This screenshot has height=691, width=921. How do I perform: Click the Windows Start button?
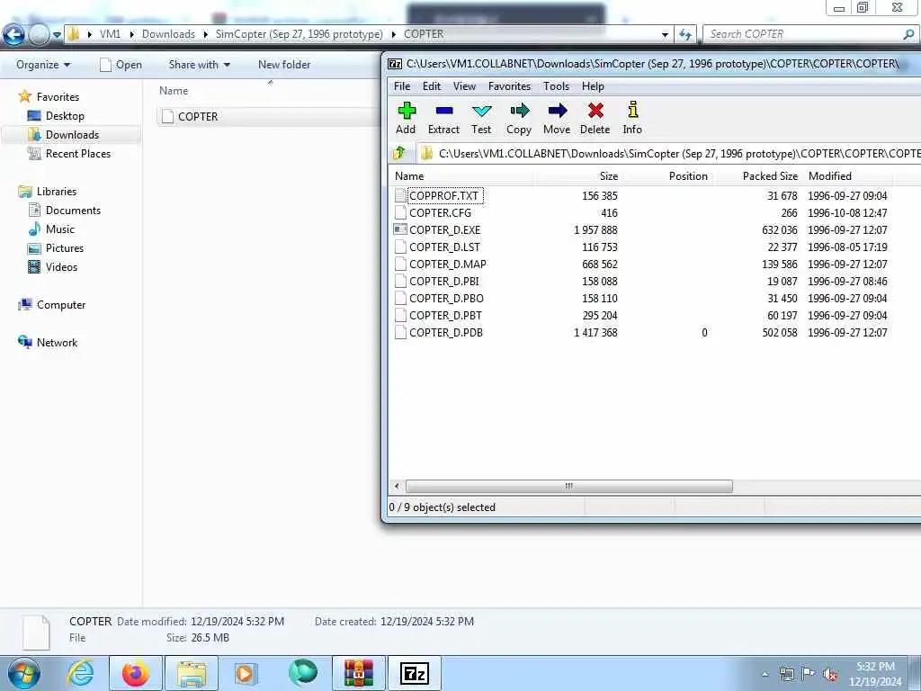[23, 673]
